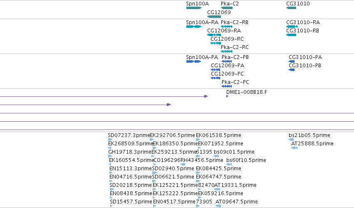Click the EK259213.5prime EST label
The height and width of the screenshot is (208, 354).
[174, 152]
